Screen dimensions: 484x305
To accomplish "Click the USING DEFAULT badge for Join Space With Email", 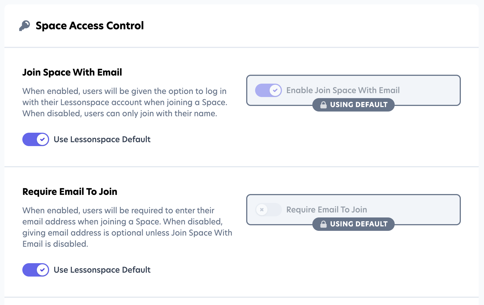I will point(358,105).
